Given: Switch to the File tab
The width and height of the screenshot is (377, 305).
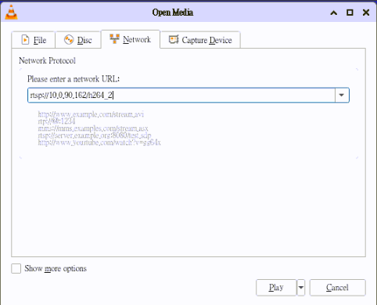Looking at the screenshot, I should tap(34, 40).
